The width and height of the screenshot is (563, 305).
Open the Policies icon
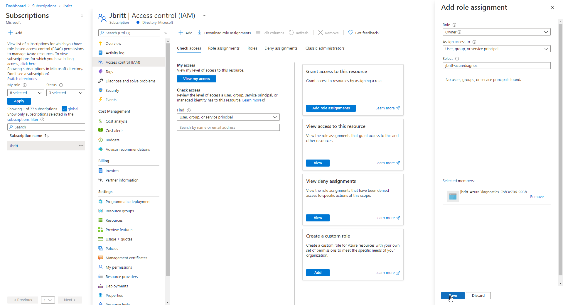(x=100, y=248)
